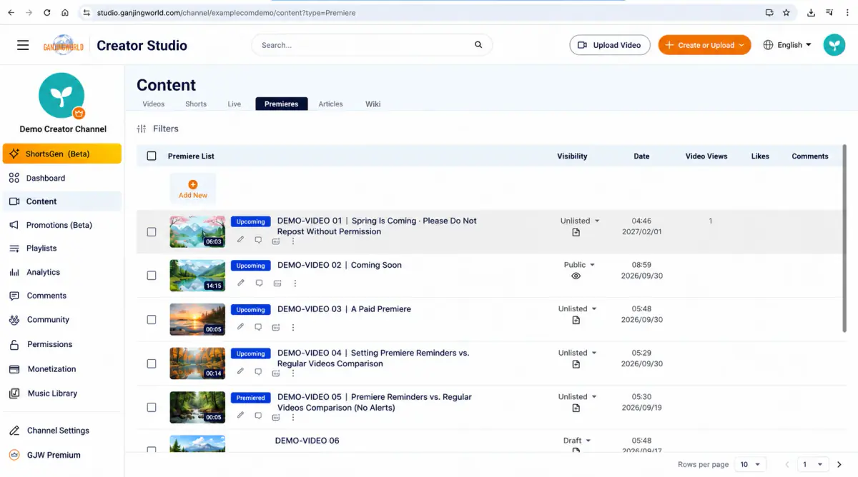The image size is (858, 477).
Task: Open DEMO-VIDEO 03 sunset thumbnail
Action: coord(197,319)
